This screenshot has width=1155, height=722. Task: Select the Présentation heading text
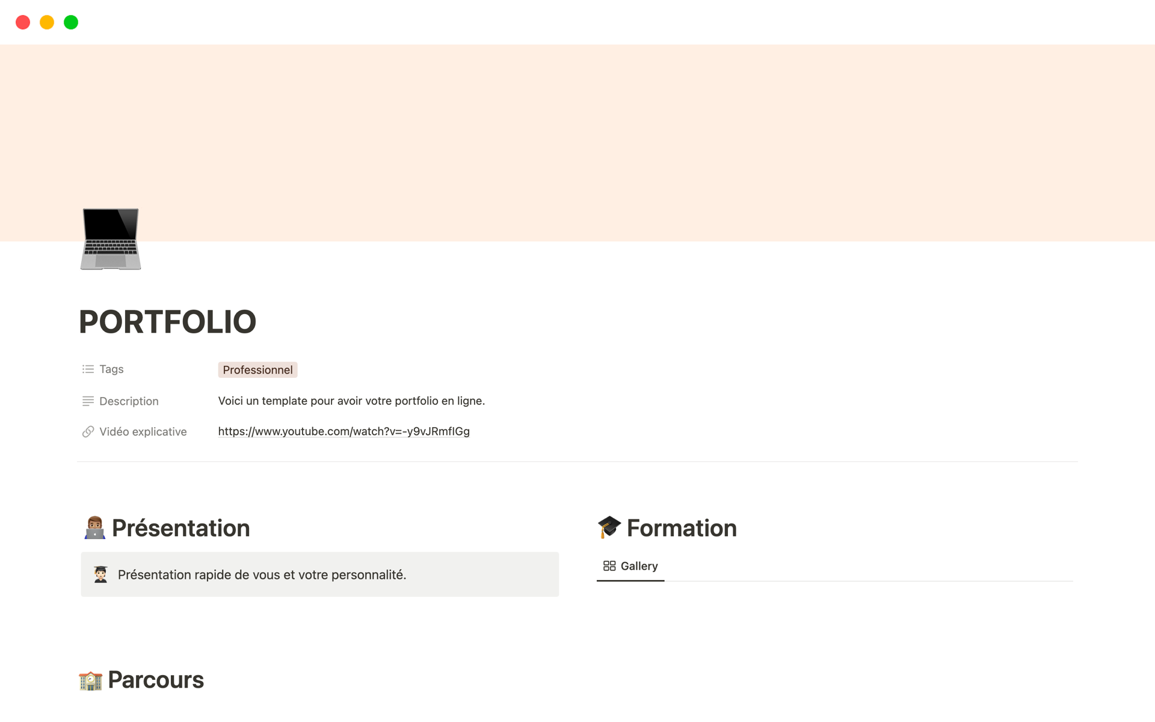pyautogui.click(x=180, y=528)
